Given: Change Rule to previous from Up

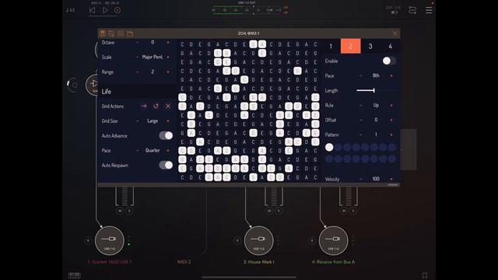Looking at the screenshot, I should [x=361, y=105].
